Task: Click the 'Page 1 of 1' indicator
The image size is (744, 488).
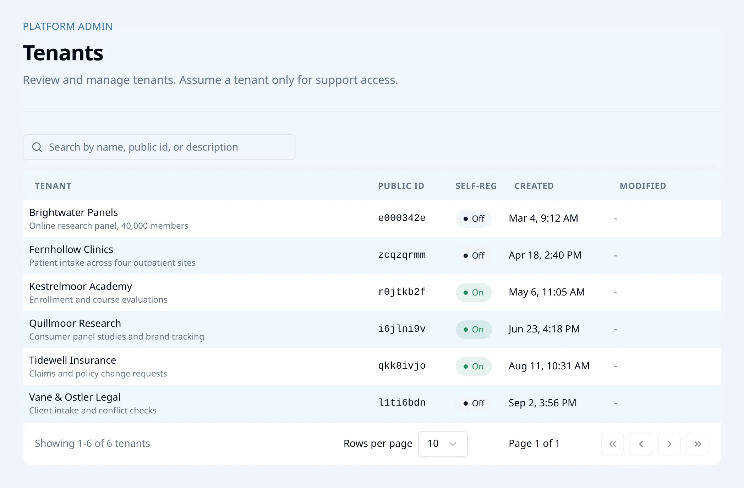Action: pyautogui.click(x=534, y=444)
